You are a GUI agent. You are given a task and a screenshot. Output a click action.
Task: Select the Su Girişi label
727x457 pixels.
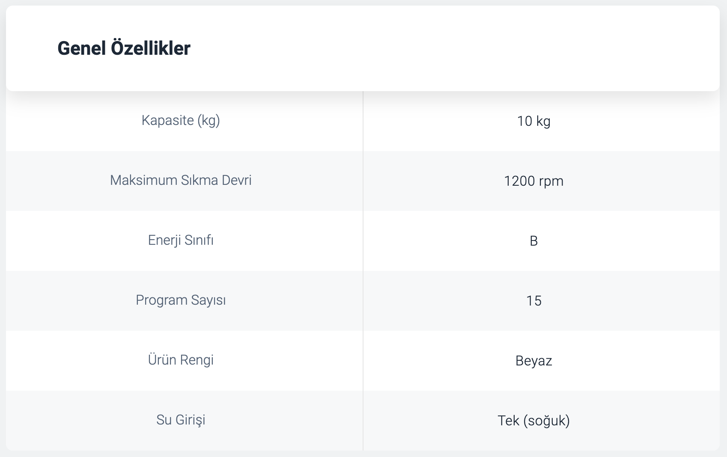(181, 420)
